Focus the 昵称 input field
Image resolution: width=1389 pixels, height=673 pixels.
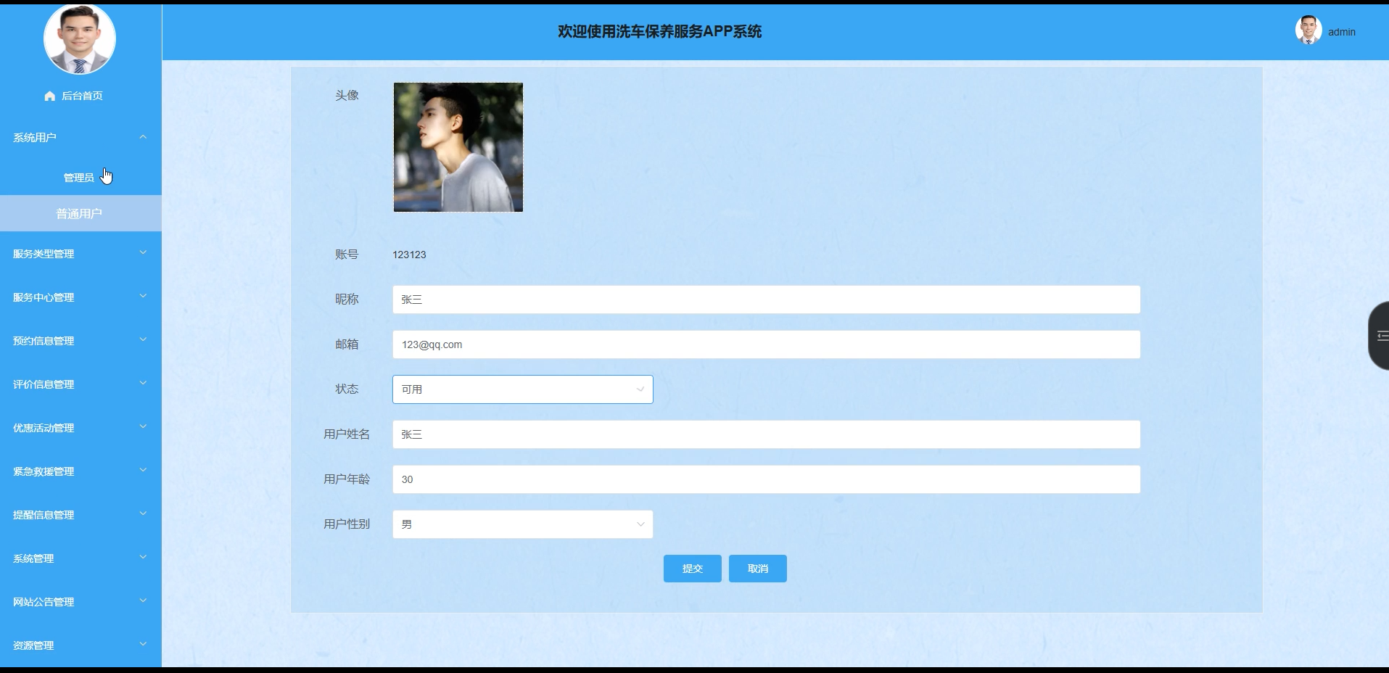(767, 300)
